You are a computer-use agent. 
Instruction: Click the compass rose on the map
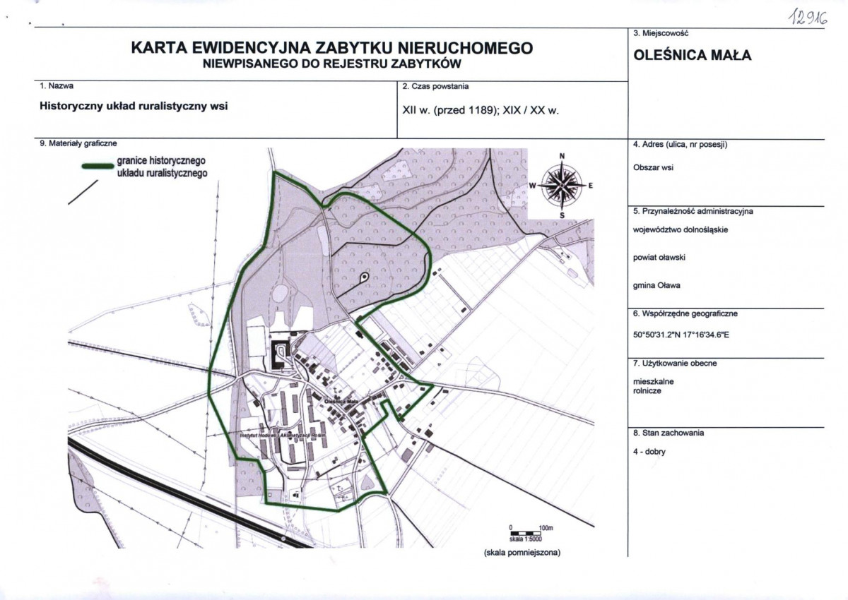pos(562,185)
